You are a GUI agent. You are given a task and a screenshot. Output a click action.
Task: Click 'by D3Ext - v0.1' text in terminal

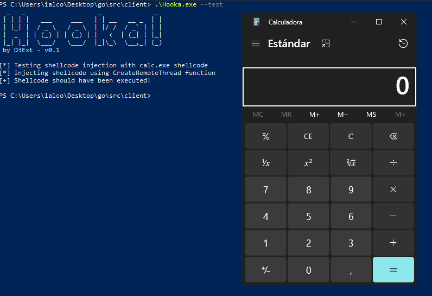(31, 50)
